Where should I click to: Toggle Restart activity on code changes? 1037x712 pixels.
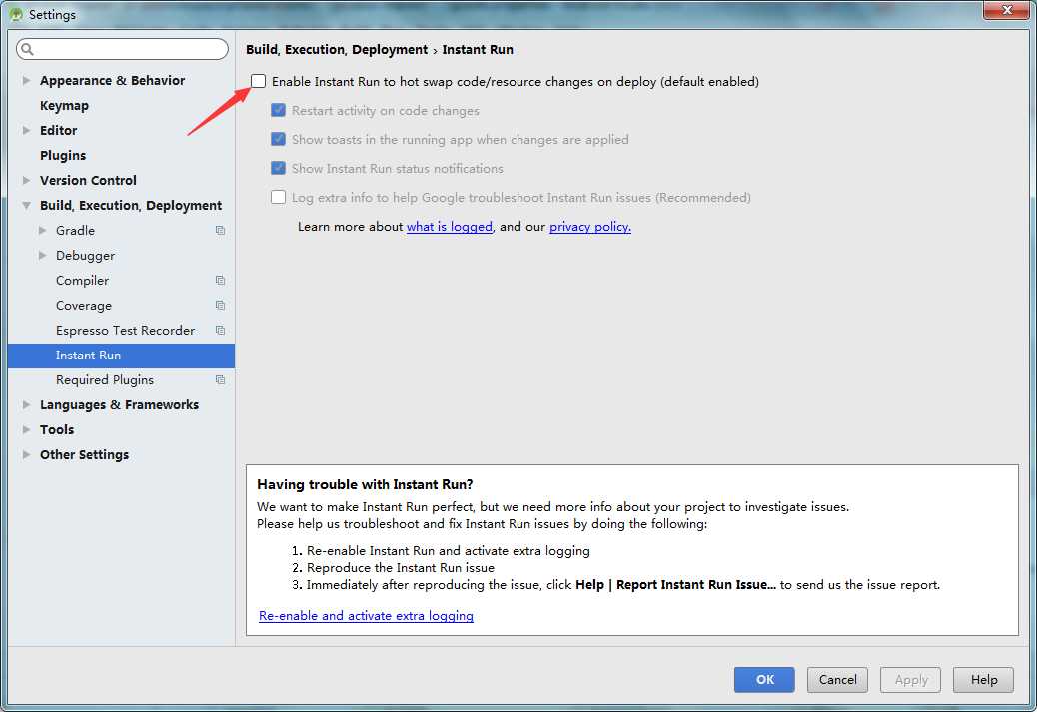click(279, 110)
